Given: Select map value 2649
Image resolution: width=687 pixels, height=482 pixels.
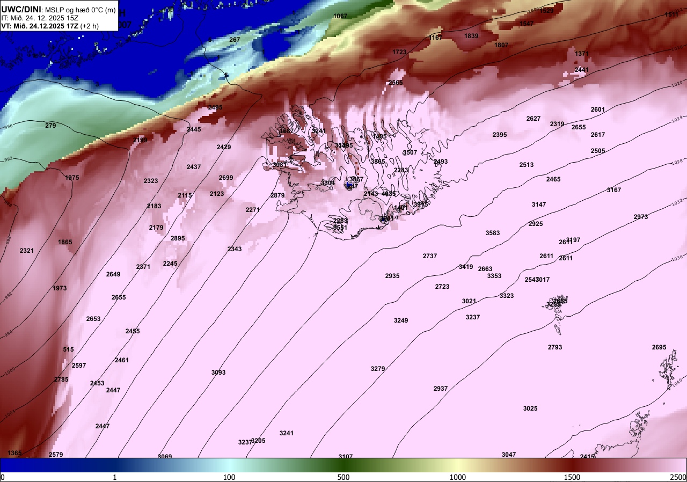Looking at the screenshot, I should click(x=113, y=274).
